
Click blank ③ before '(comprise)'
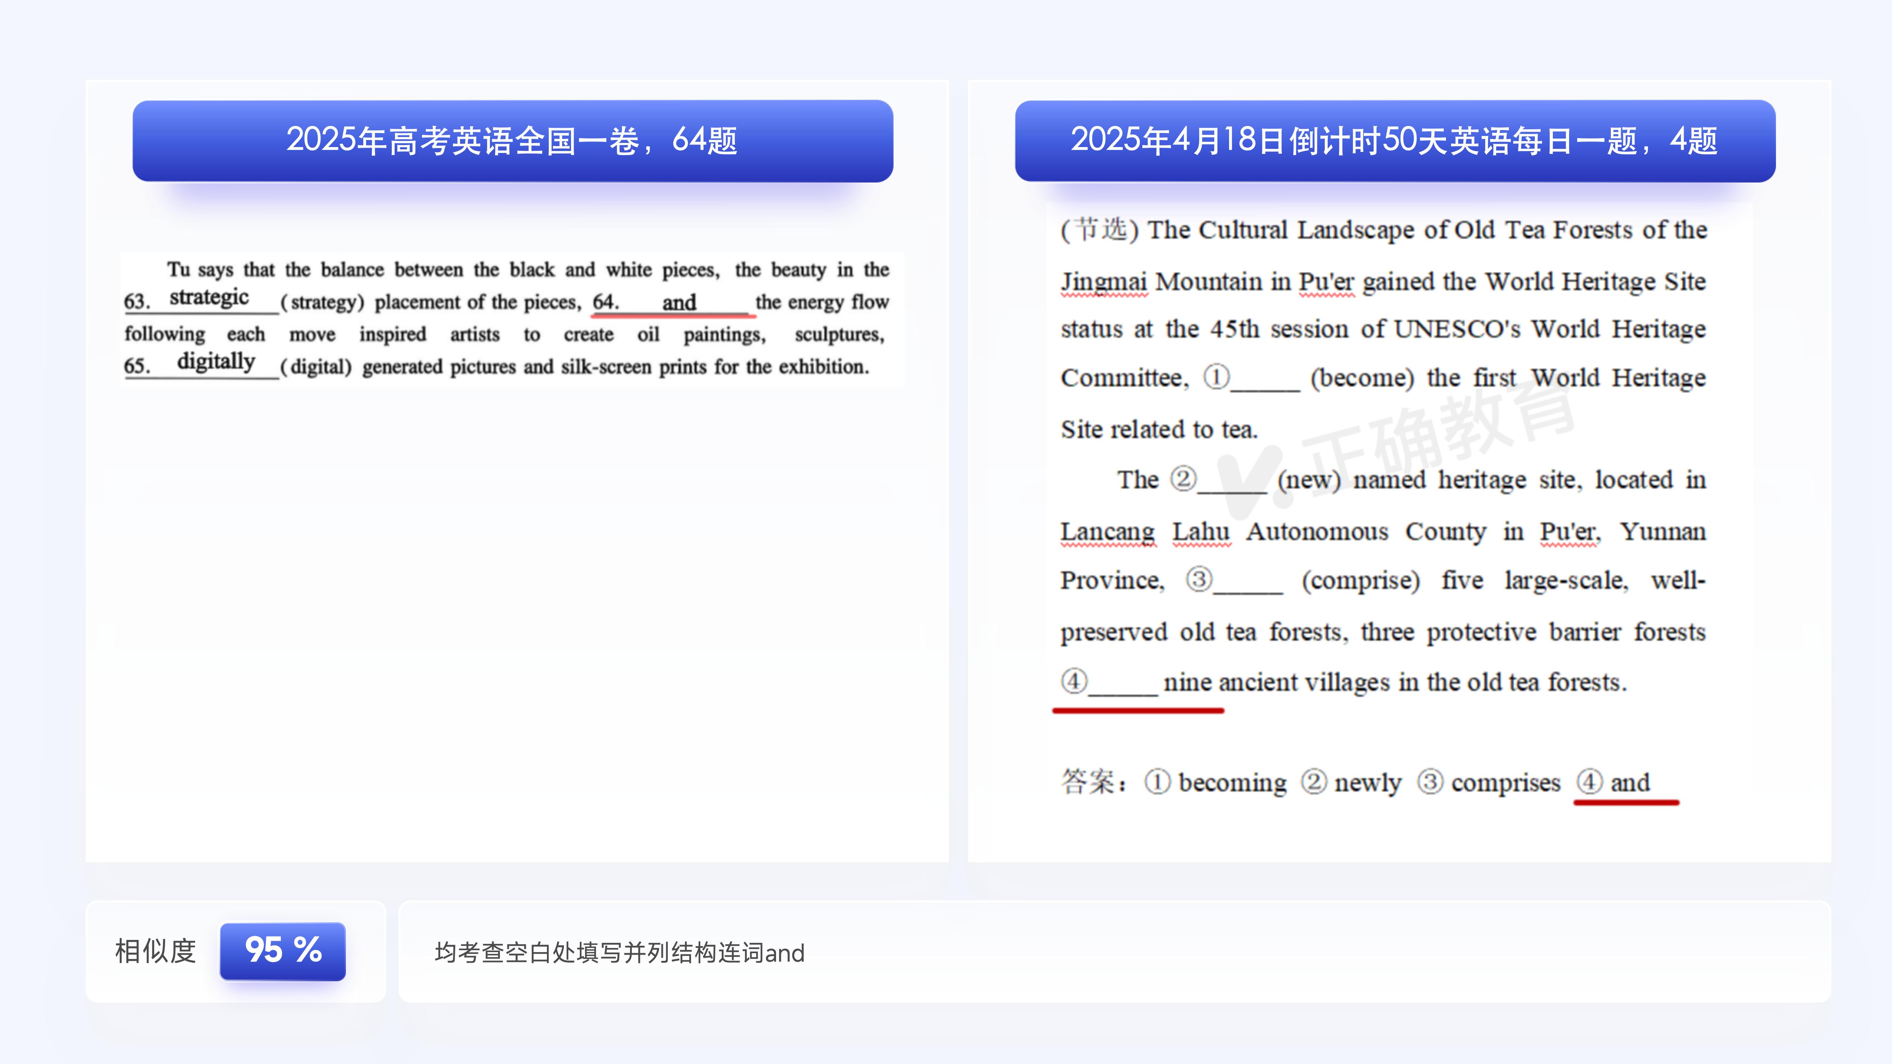coord(1235,581)
